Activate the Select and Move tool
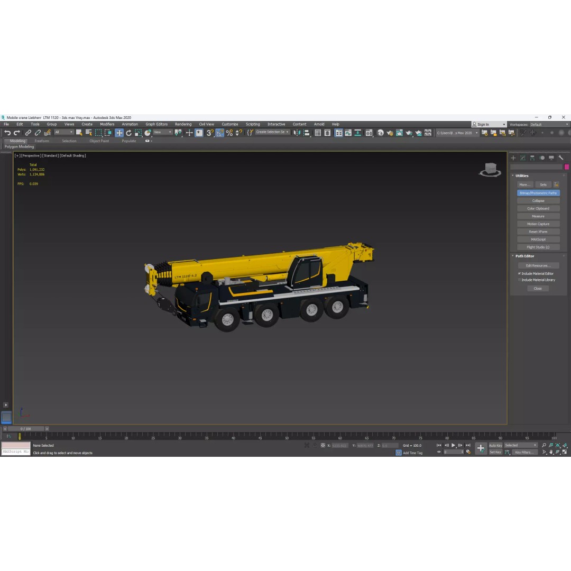 pyautogui.click(x=119, y=133)
